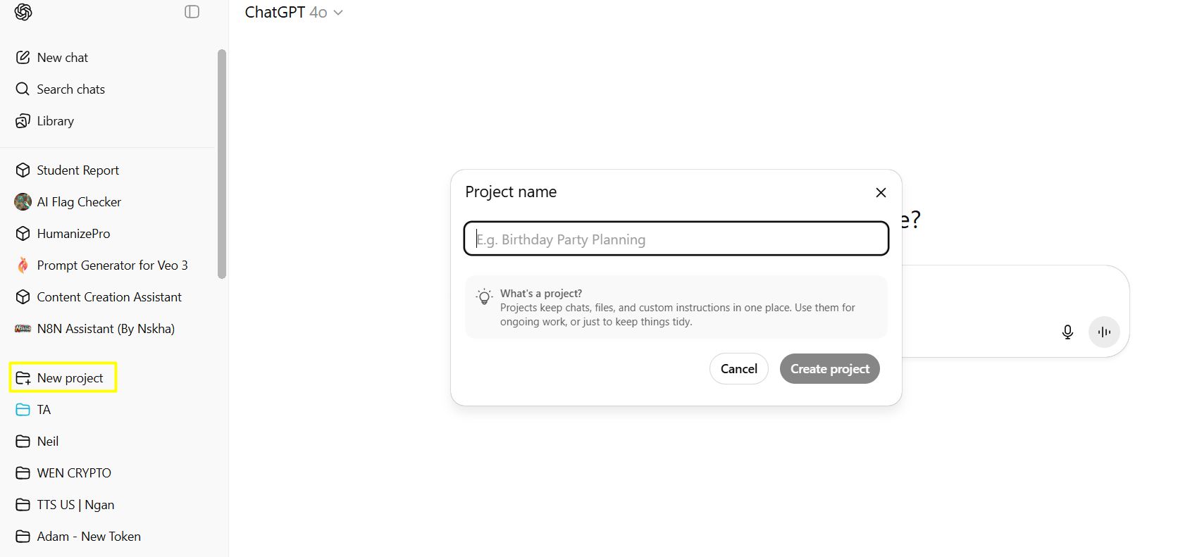Expand the ChatGPT 4o model dropdown
The image size is (1190, 557).
294,13
